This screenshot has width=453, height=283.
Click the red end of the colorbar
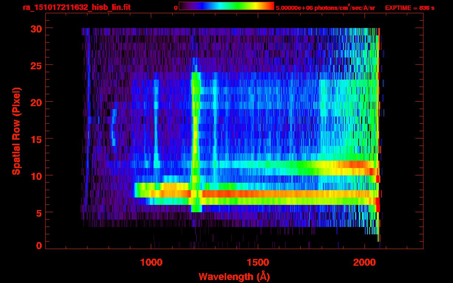(269, 6)
